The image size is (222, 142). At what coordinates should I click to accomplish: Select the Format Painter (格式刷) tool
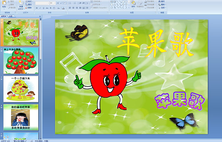12,8
